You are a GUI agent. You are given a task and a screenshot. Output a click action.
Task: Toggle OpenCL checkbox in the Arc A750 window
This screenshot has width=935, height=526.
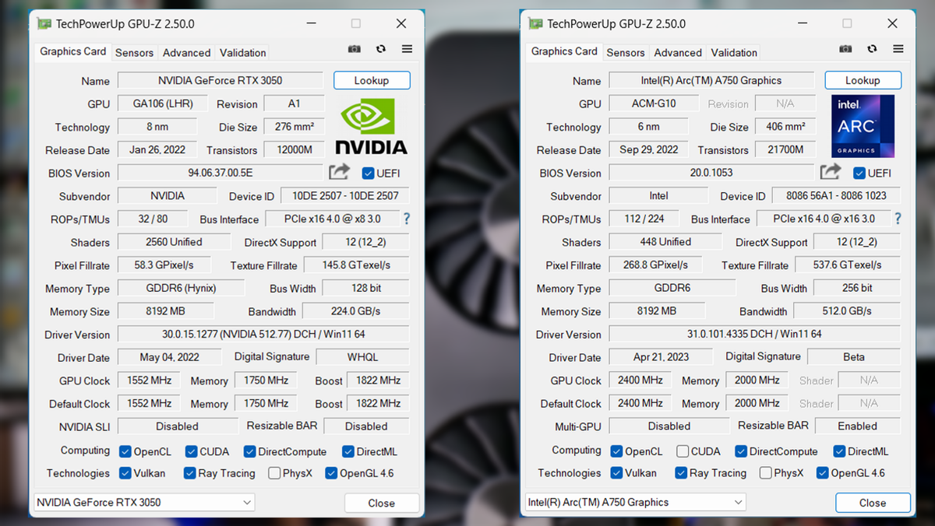click(x=616, y=451)
